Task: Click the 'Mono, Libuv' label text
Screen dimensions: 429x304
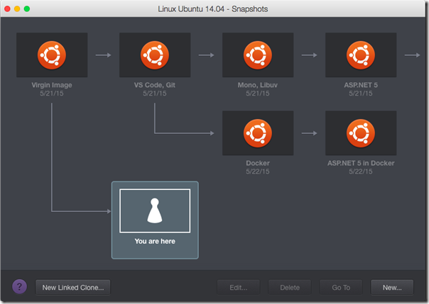Action: coord(258,85)
